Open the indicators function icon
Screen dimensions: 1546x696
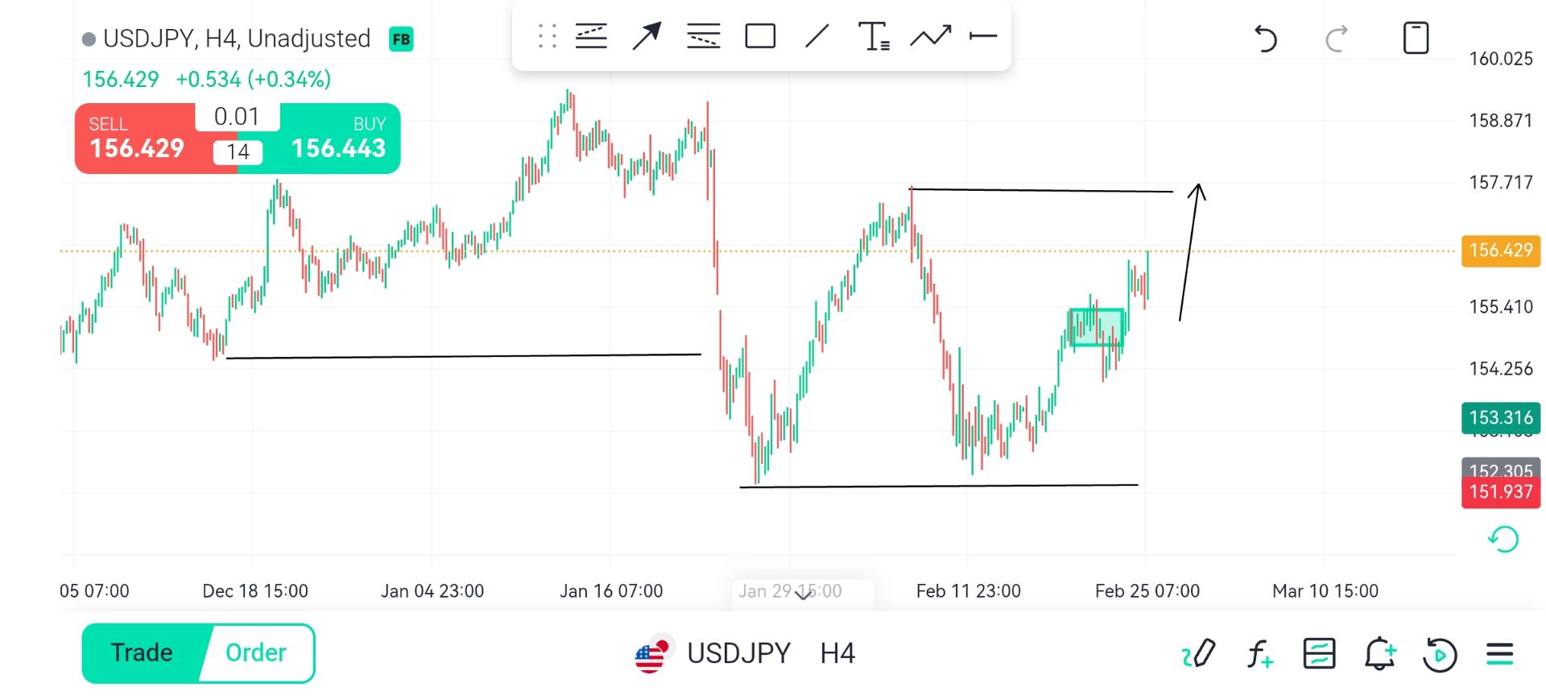[1259, 654]
